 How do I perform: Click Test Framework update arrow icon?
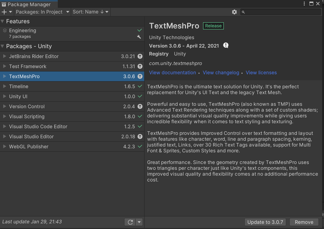click(140, 66)
